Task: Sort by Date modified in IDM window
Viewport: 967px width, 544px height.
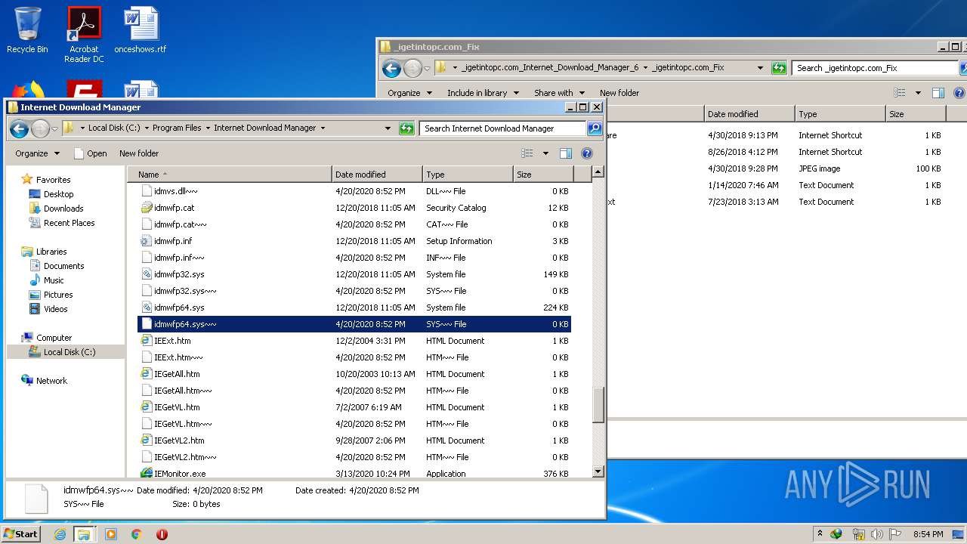Action: coord(377,175)
